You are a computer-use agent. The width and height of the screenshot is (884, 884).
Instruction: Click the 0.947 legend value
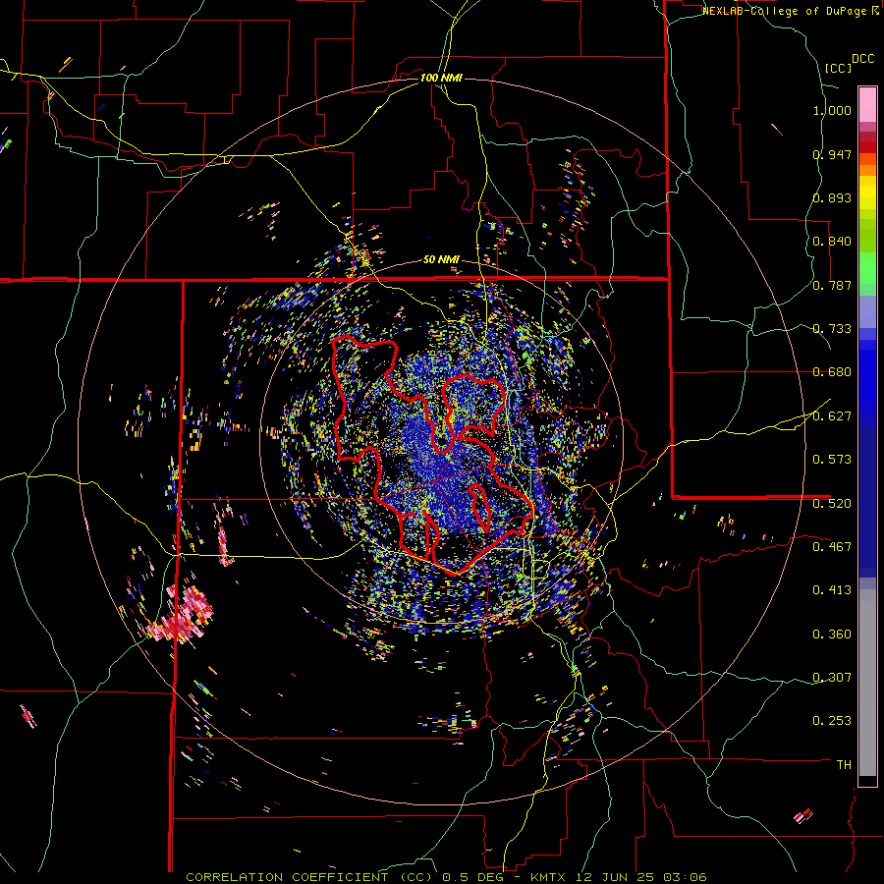pos(832,154)
